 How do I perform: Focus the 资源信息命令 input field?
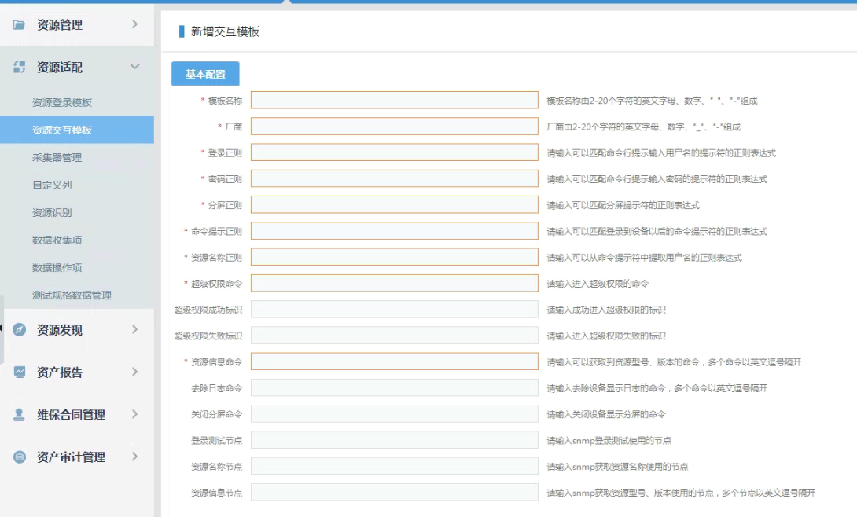[x=395, y=361]
